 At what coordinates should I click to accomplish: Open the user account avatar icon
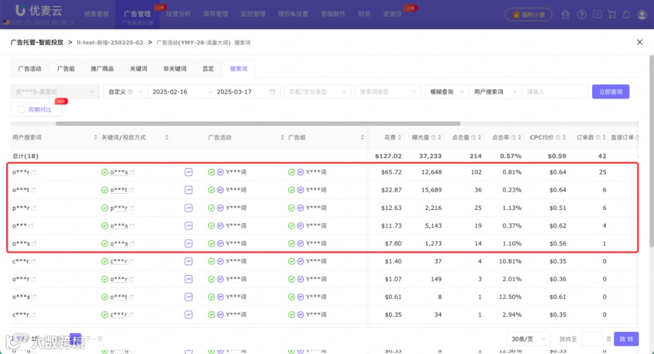pyautogui.click(x=642, y=14)
